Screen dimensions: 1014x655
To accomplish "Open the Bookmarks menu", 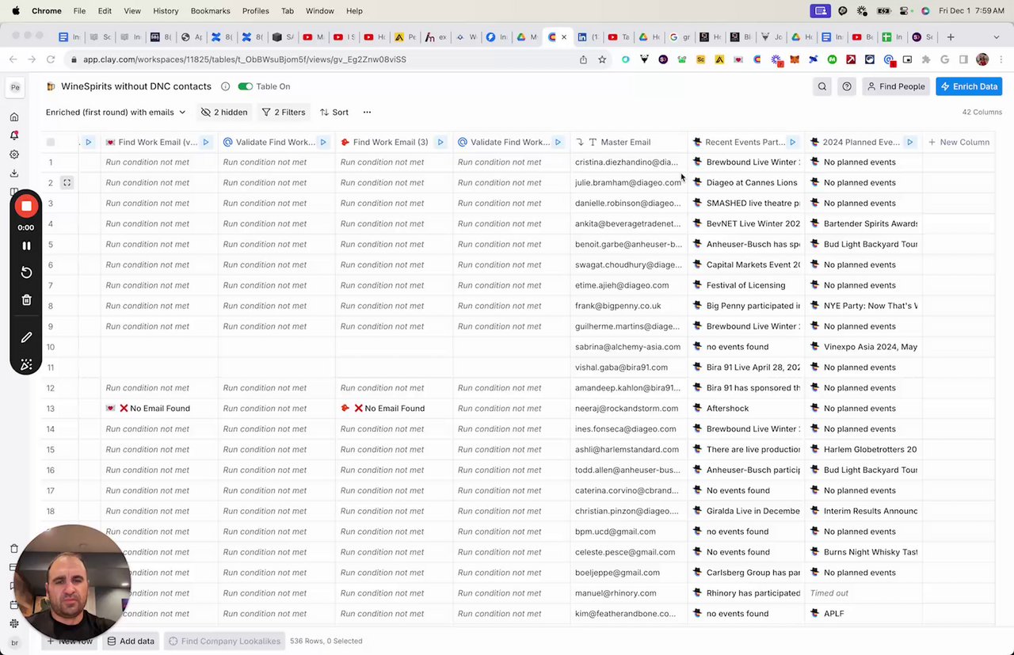I will 211,11.
